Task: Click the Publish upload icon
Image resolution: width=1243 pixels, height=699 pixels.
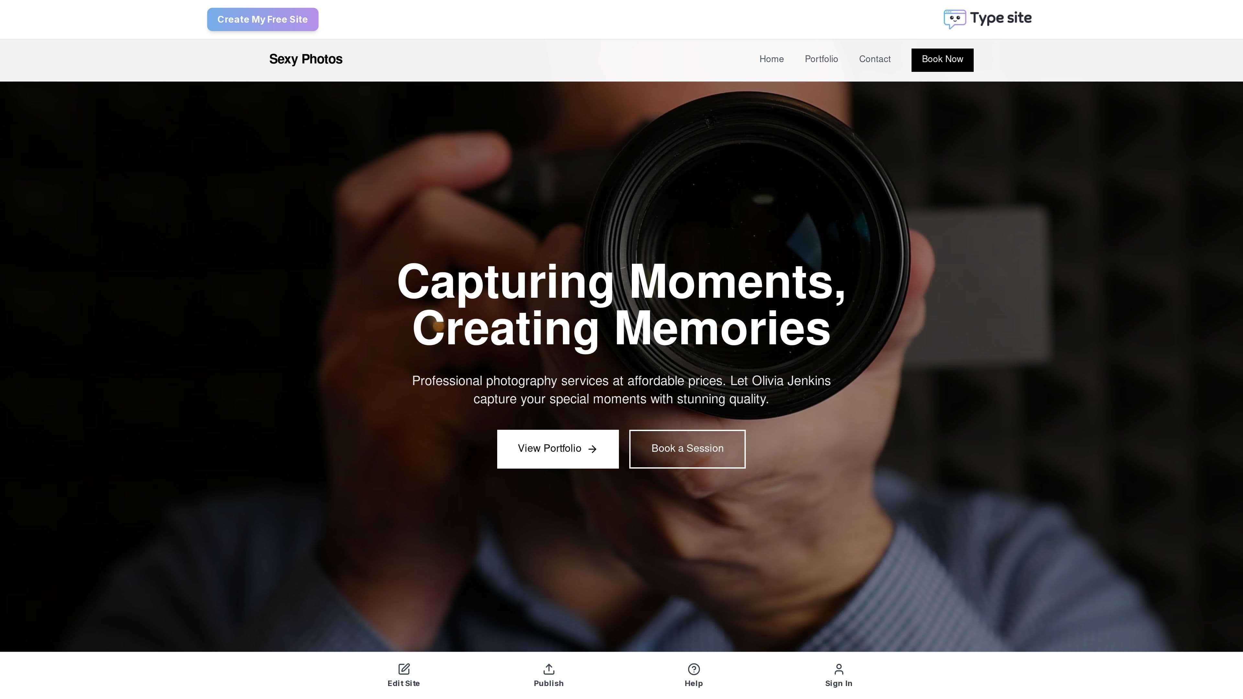Action: [x=549, y=669]
